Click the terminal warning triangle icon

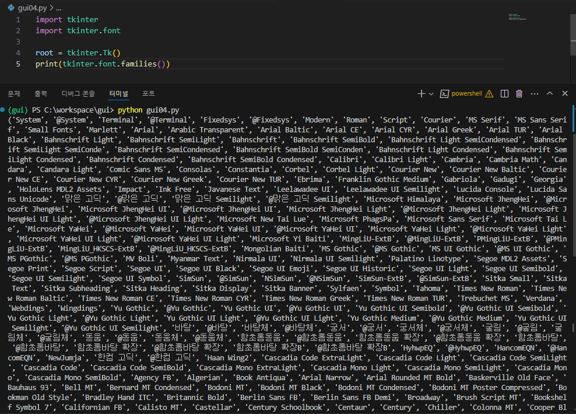[x=489, y=94]
